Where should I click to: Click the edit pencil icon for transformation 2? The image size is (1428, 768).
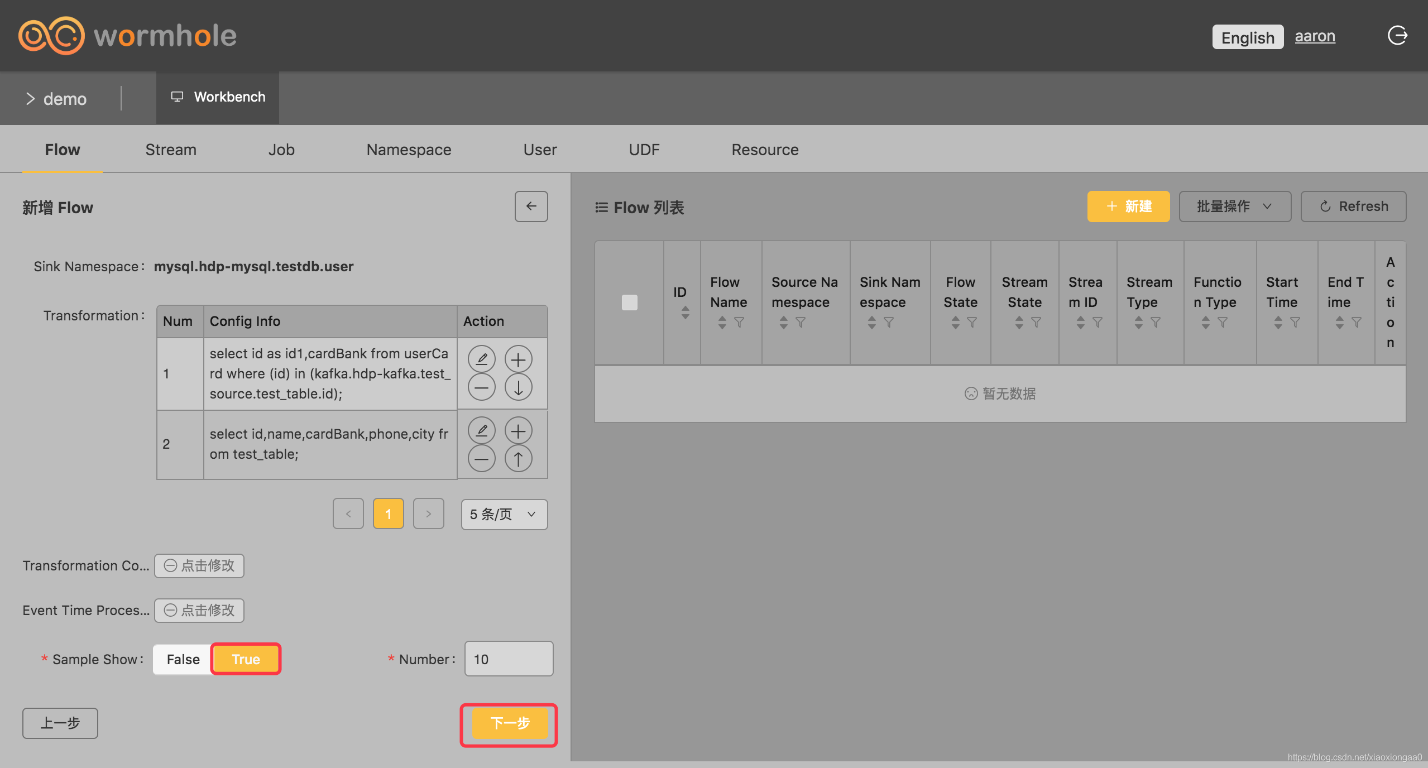[x=481, y=430]
